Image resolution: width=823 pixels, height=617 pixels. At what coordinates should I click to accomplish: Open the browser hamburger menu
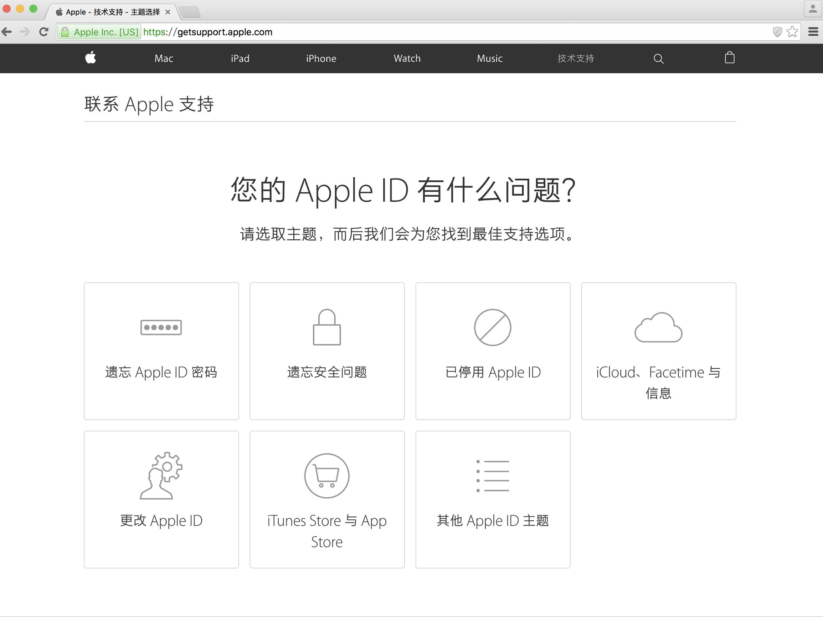click(813, 32)
